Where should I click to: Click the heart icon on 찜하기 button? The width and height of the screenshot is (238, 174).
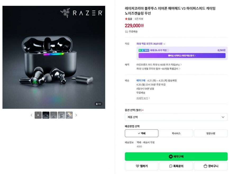tap(136, 166)
